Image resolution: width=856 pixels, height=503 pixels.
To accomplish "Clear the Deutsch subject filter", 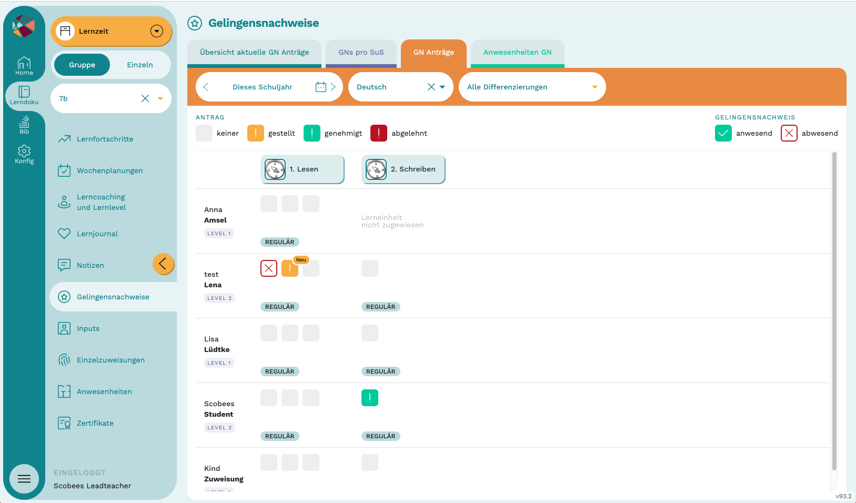I will click(431, 87).
